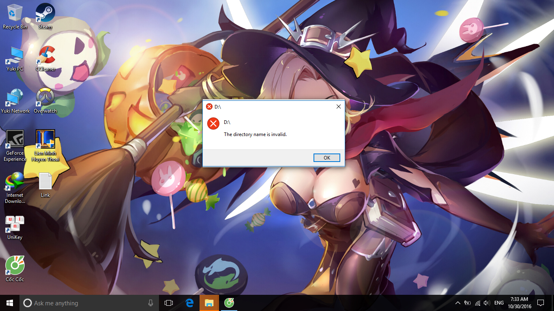Open Cốc Cốc browser from the taskbar

click(229, 303)
